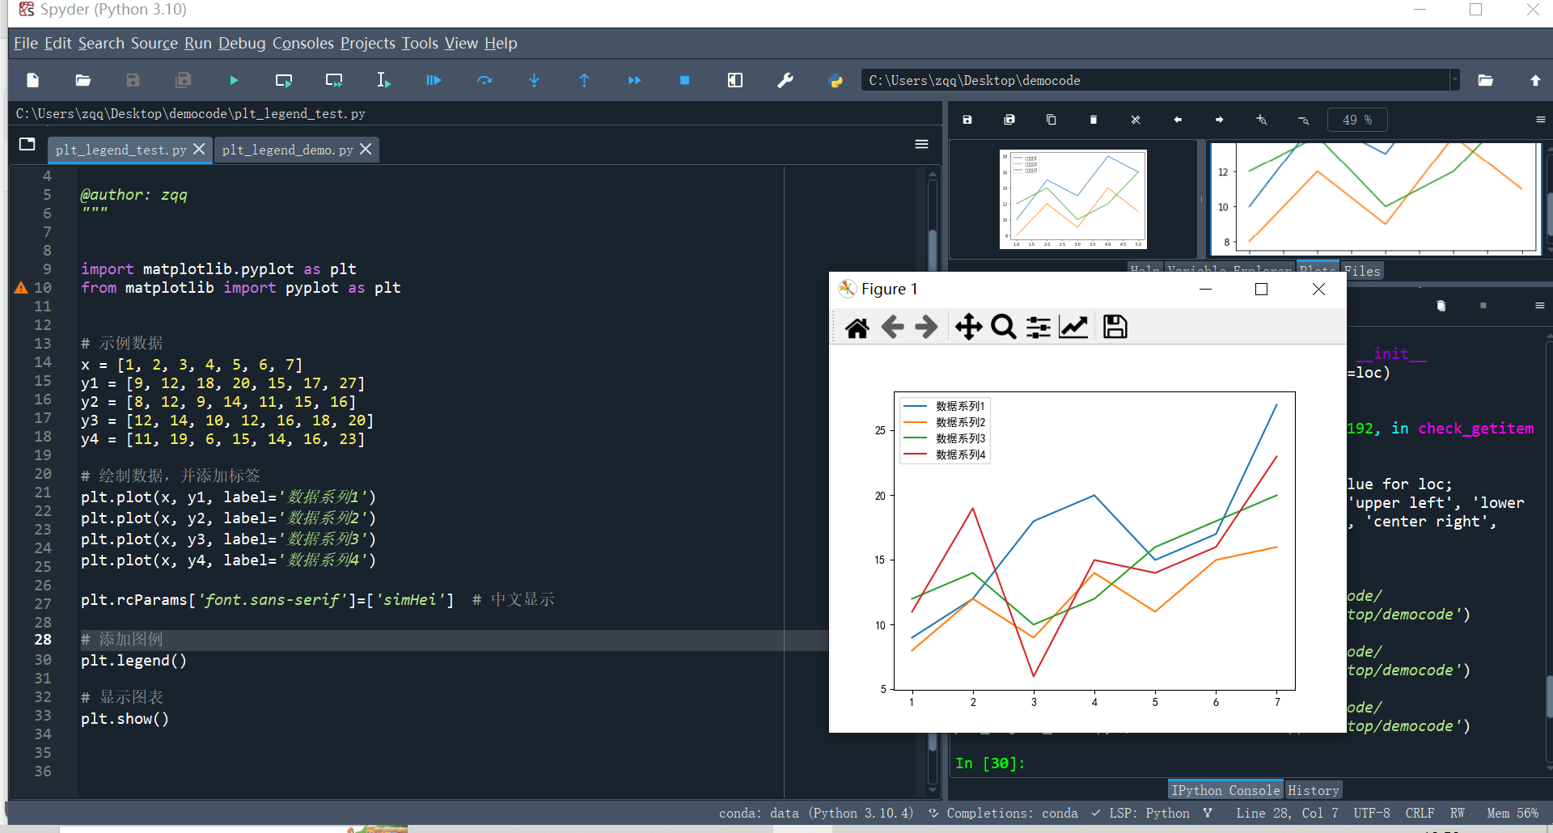The image size is (1553, 833).
Task: Zoom out on plot icon
Action: point(1304,120)
